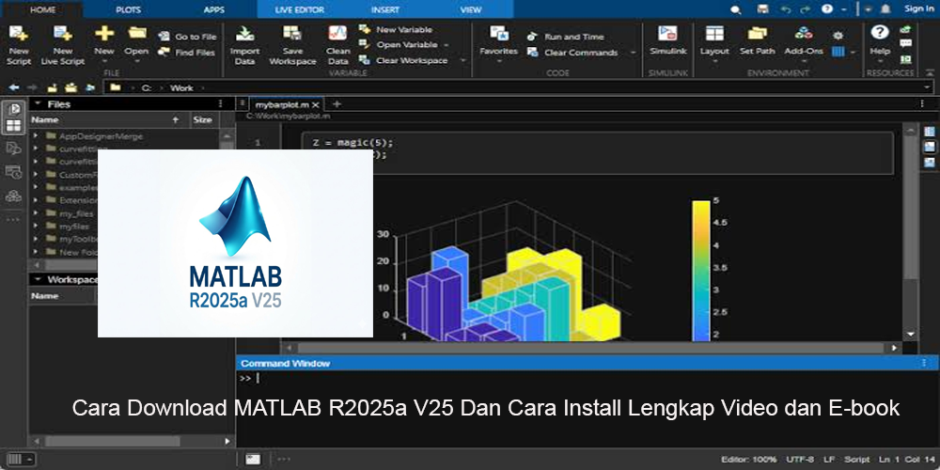The image size is (940, 470).
Task: Open the Open Variable dropdown
Action: point(446,45)
